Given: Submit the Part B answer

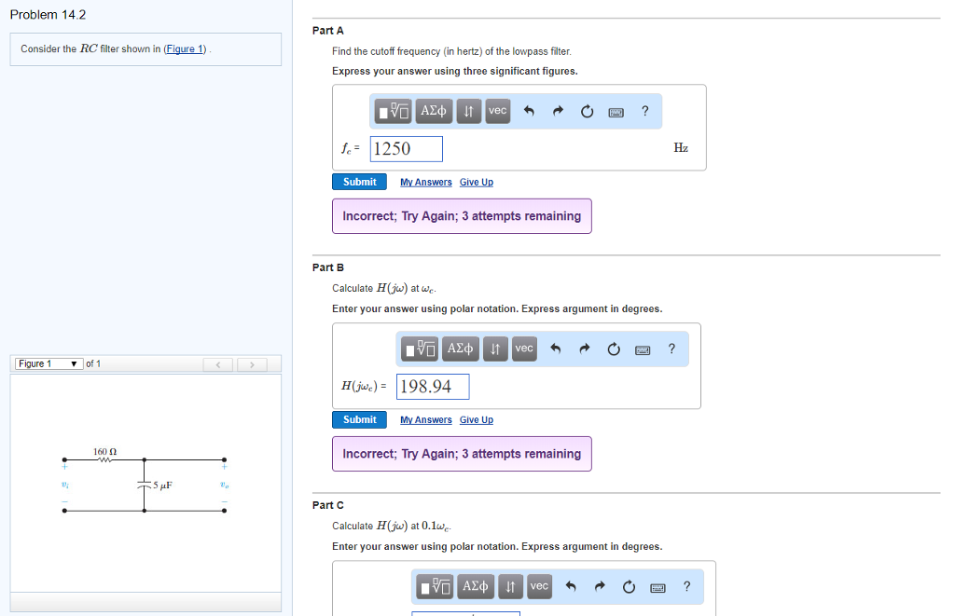Looking at the screenshot, I should pos(359,420).
